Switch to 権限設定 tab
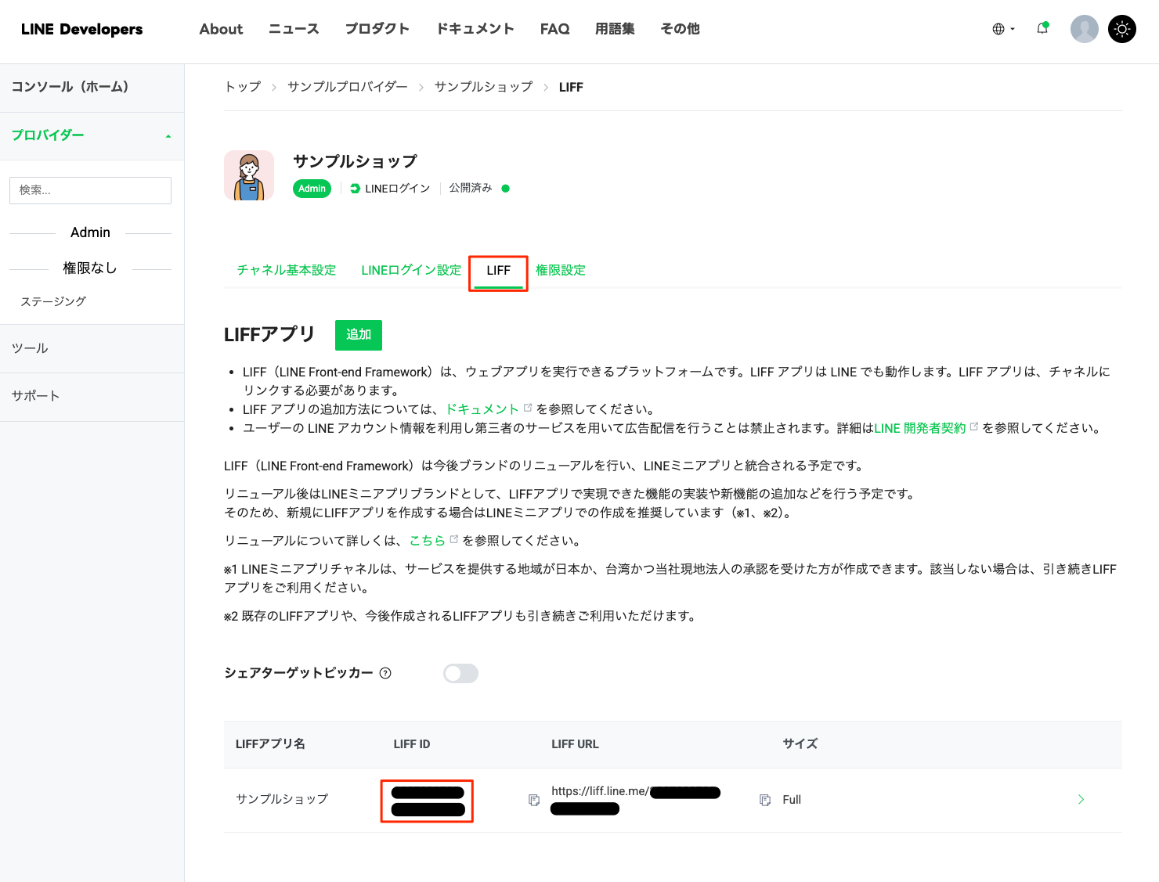Screen dimensions: 1159x882 point(561,270)
